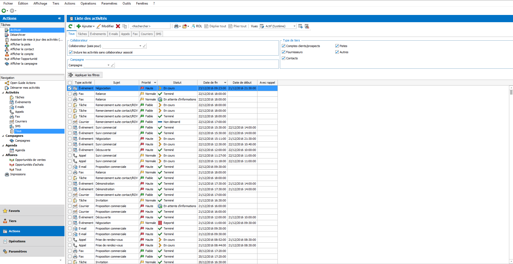Open the Archiver action
The height and width of the screenshot is (264, 513).
tap(16, 30)
